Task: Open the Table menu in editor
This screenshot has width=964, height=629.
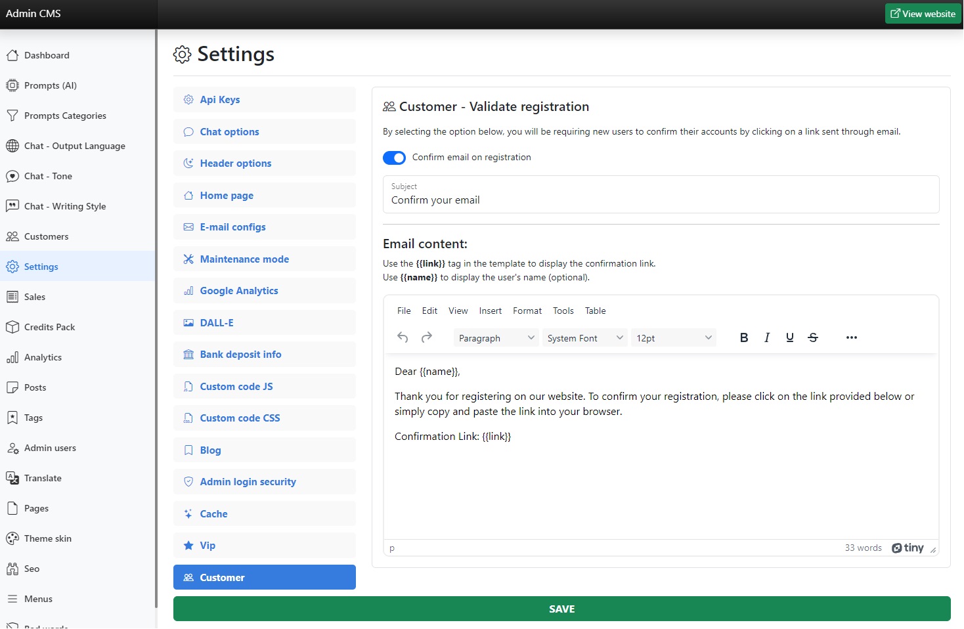Action: click(x=595, y=311)
